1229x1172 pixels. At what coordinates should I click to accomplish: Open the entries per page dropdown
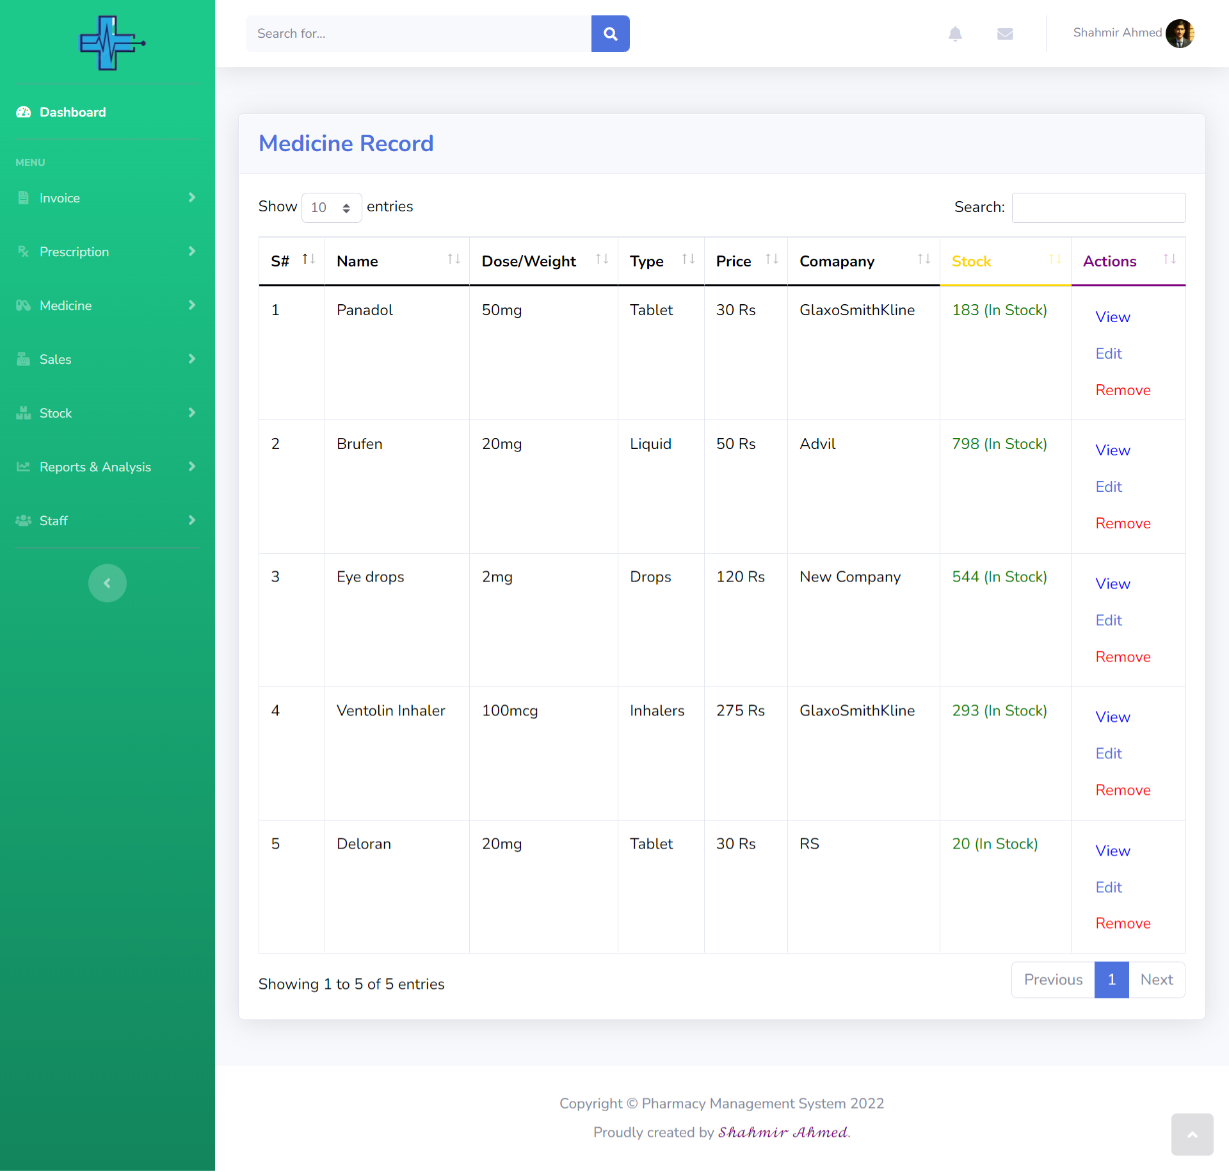pyautogui.click(x=332, y=208)
